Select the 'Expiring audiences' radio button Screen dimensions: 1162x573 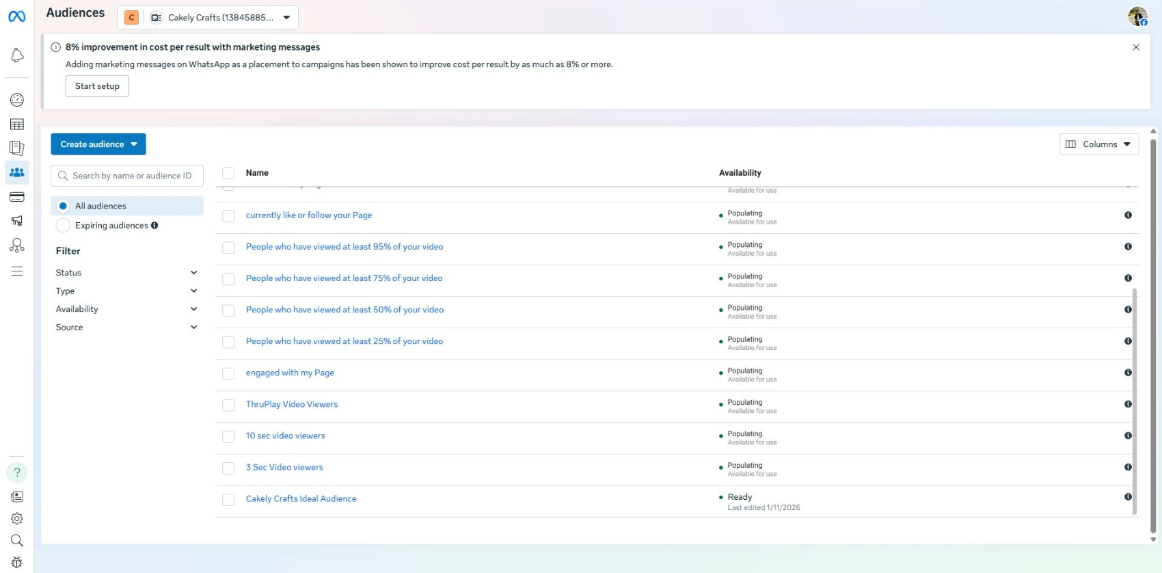coord(63,226)
